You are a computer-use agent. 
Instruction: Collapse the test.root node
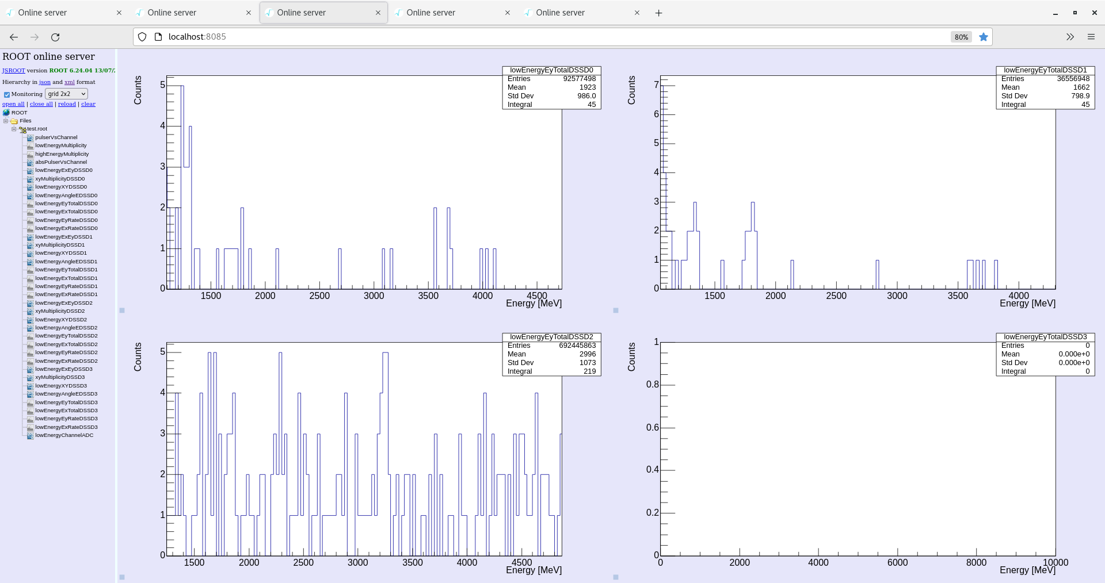(x=13, y=129)
